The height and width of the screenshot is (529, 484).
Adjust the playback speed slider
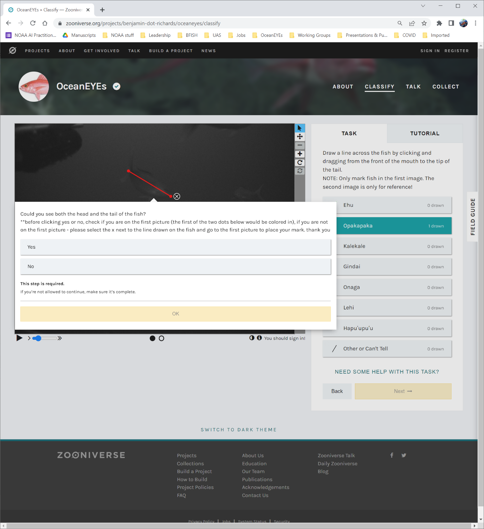(x=39, y=338)
